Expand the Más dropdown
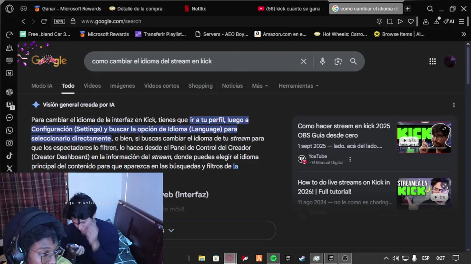471x264 pixels. [x=260, y=86]
